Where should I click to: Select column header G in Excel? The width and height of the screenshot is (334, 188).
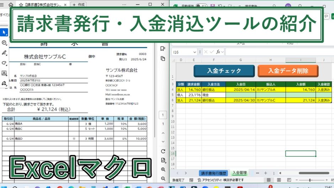tap(241, 60)
